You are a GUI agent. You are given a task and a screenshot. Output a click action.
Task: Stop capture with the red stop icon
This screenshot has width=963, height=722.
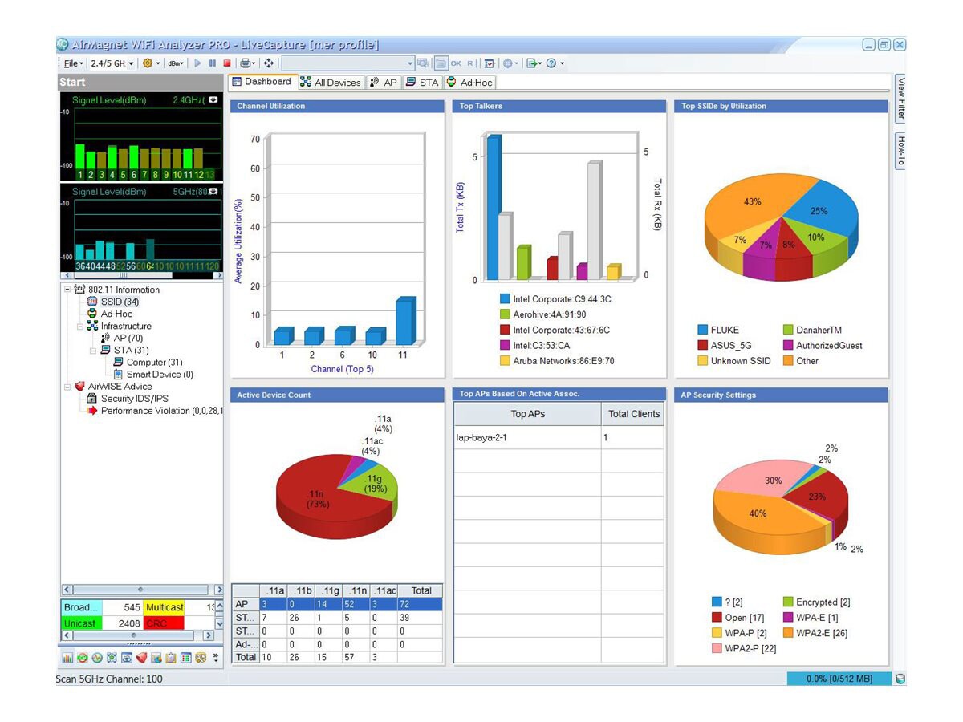point(227,63)
